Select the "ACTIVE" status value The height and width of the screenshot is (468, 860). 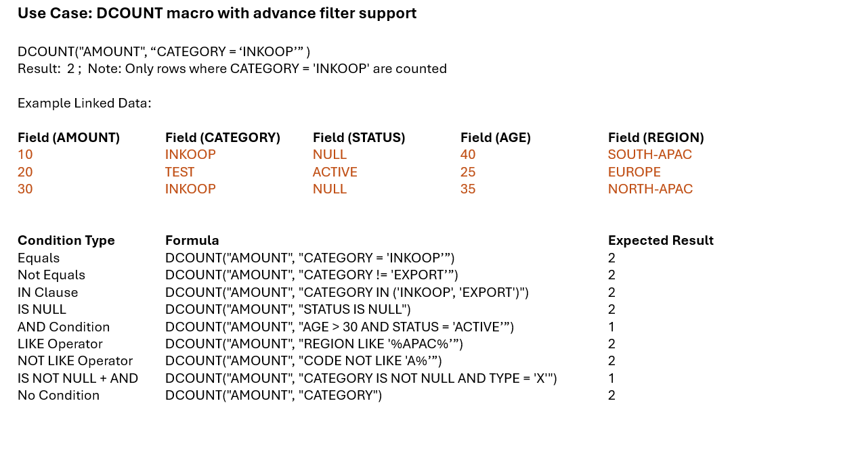pos(335,172)
